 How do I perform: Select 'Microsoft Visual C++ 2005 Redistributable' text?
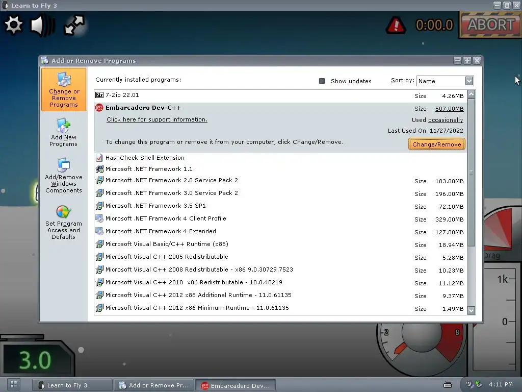pos(167,257)
